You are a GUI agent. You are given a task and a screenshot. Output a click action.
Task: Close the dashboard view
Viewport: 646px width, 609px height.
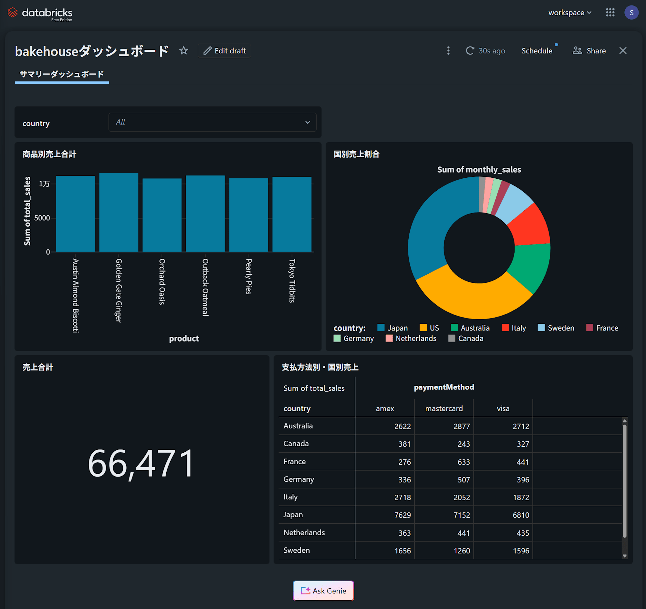point(623,51)
